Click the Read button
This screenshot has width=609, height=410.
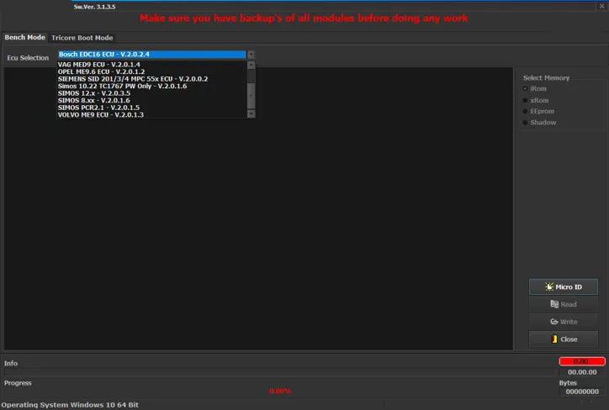(564, 304)
